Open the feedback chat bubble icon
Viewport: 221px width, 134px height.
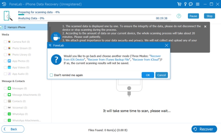click(191, 4)
